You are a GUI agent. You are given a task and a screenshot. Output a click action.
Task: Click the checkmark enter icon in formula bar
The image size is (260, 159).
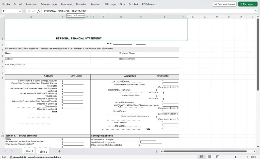[x=34, y=11]
